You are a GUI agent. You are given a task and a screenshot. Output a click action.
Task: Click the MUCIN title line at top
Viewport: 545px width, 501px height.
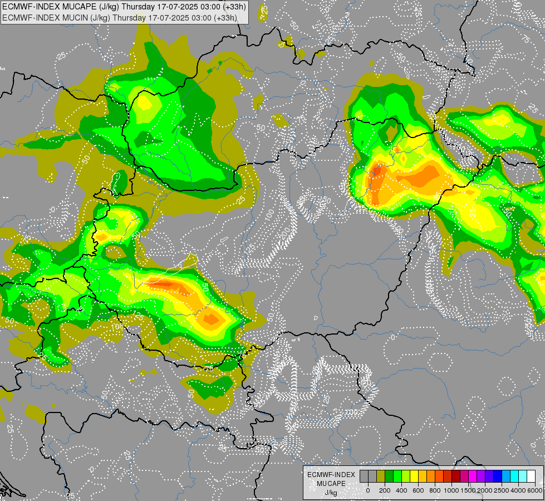point(120,18)
